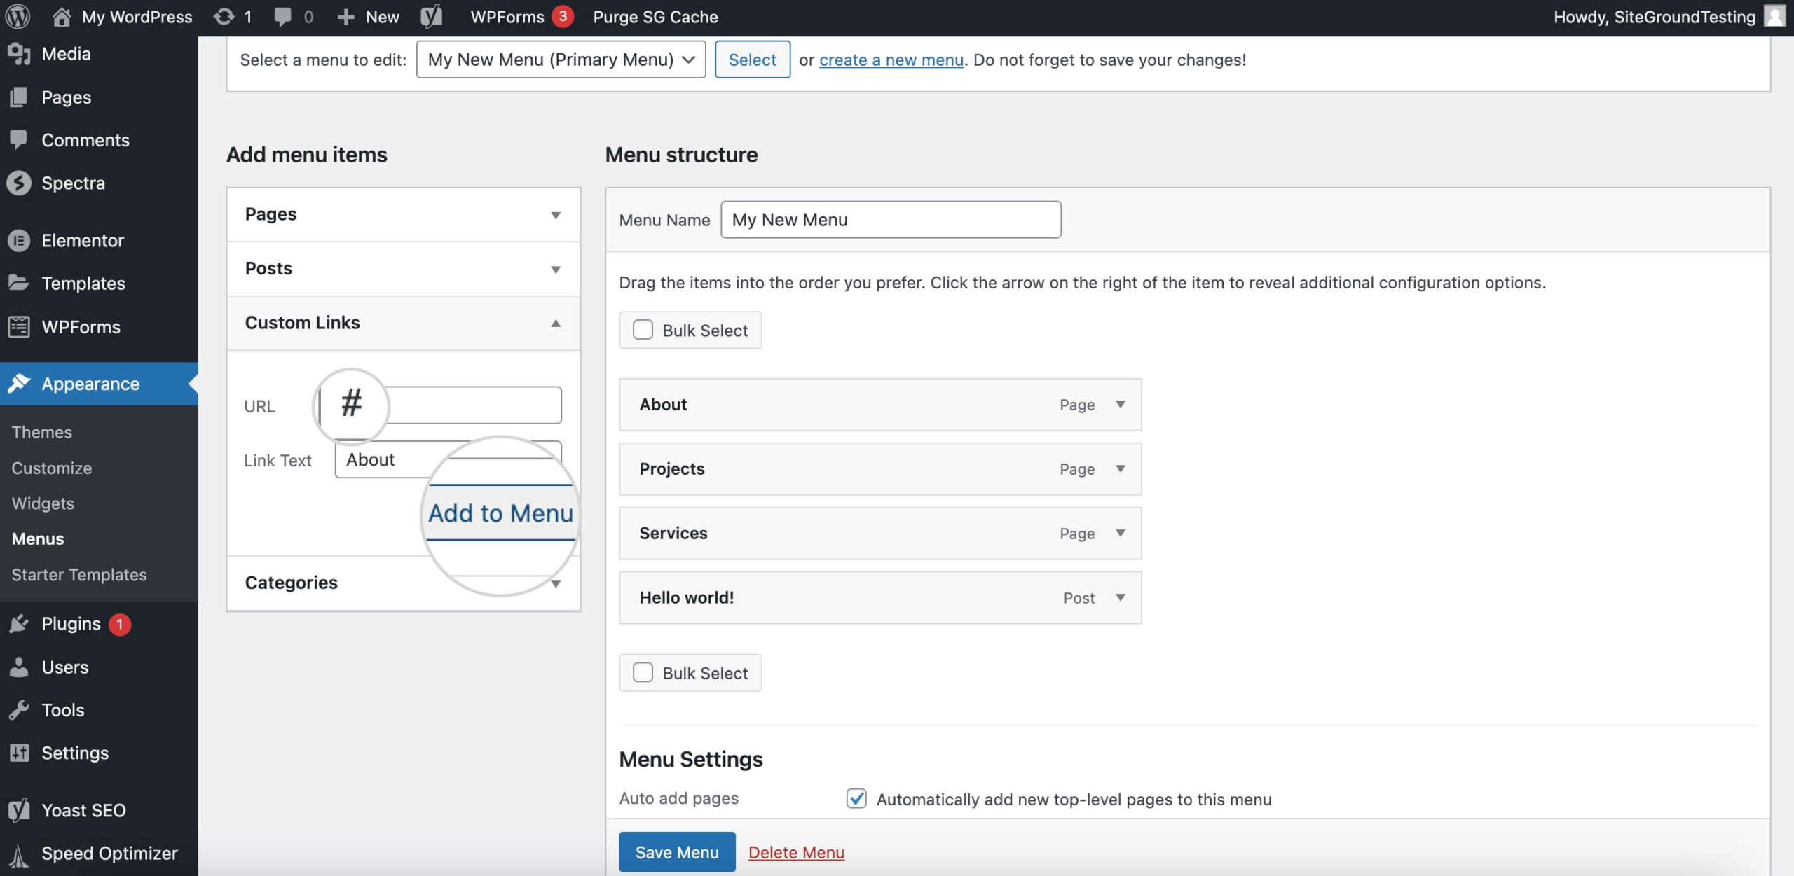The image size is (1794, 876).
Task: Click the Yoast SEO sidebar icon
Action: point(19,810)
